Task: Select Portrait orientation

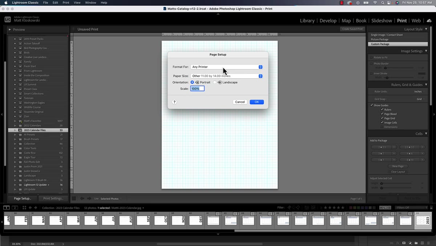Action: coord(192,82)
